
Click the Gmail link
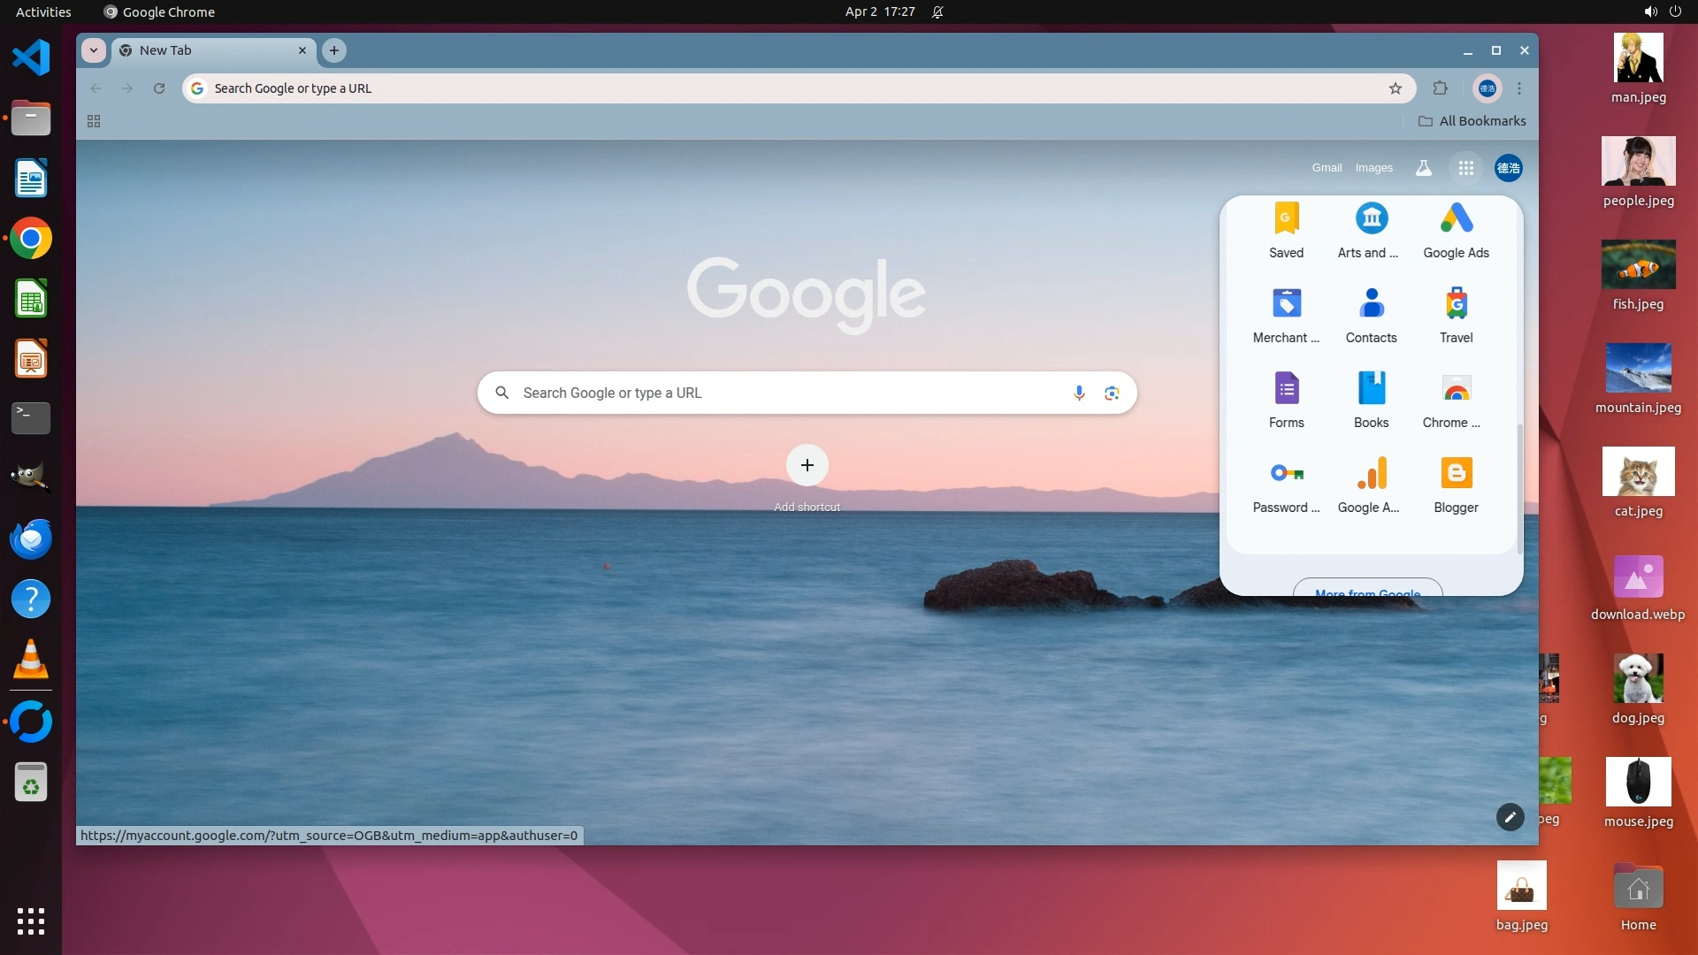coord(1327,168)
